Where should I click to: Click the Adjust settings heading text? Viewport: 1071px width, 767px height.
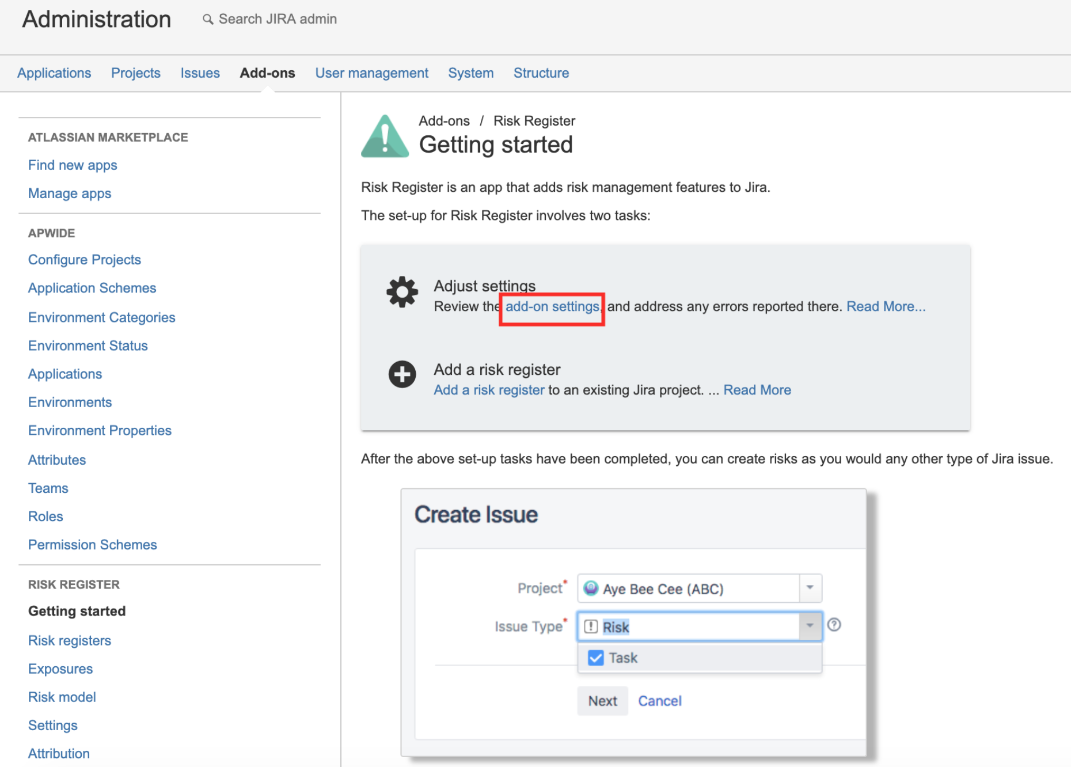[x=485, y=286]
